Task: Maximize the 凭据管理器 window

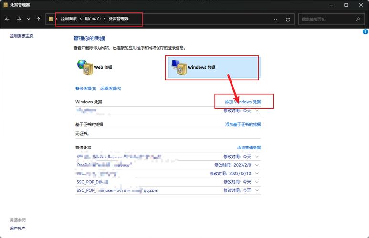Action: (x=346, y=5)
